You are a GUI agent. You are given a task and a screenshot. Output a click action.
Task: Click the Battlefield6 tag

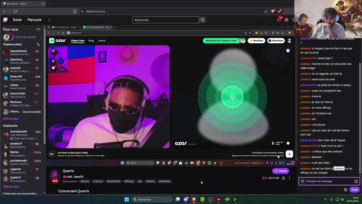point(113,181)
